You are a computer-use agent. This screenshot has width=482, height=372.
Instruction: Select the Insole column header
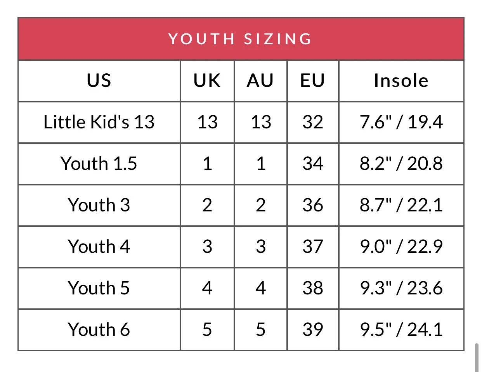click(401, 81)
